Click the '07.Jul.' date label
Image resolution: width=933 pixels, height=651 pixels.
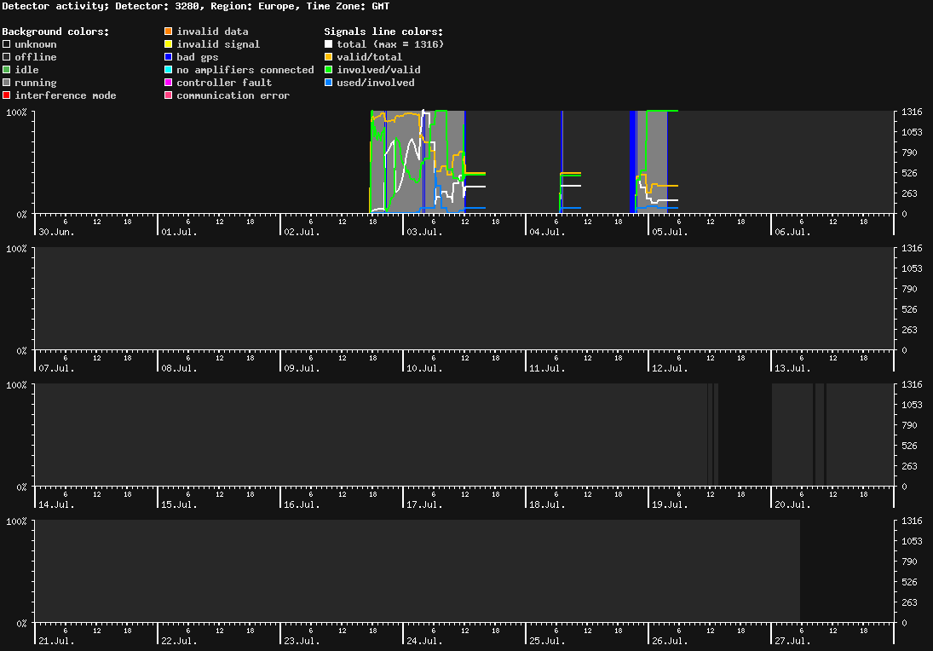click(x=56, y=368)
